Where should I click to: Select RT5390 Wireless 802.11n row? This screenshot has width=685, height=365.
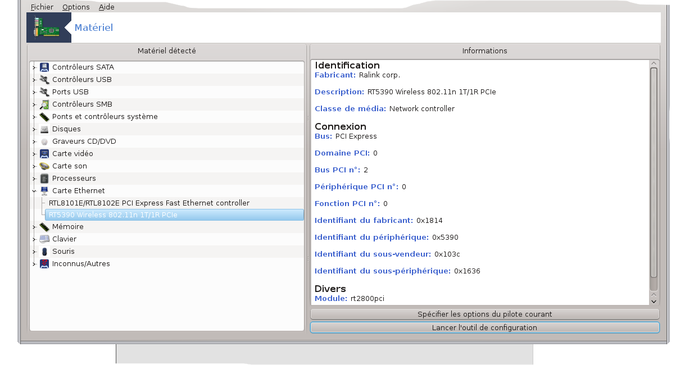pos(174,215)
